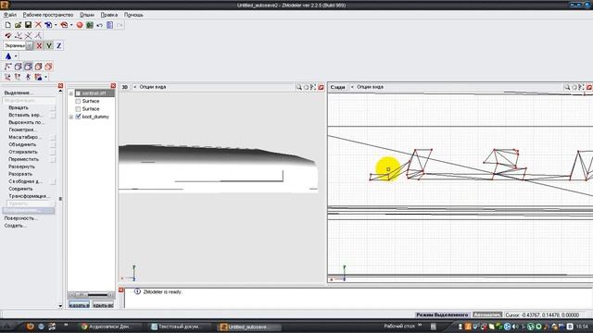Select the vertices level icon
The image size is (593, 333).
tap(8, 67)
